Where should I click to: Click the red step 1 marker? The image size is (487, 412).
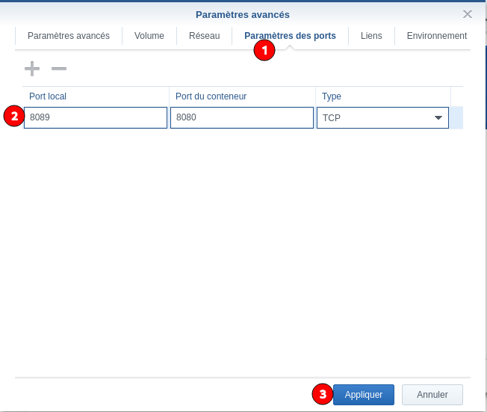click(x=264, y=50)
